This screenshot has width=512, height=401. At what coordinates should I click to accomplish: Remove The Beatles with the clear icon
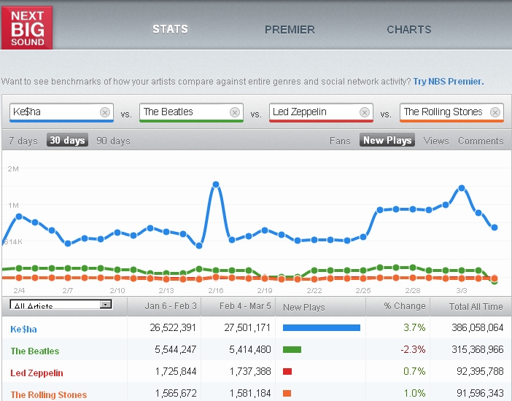coord(235,112)
